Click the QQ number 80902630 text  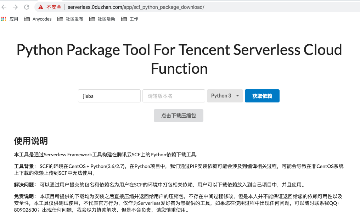click(26, 210)
